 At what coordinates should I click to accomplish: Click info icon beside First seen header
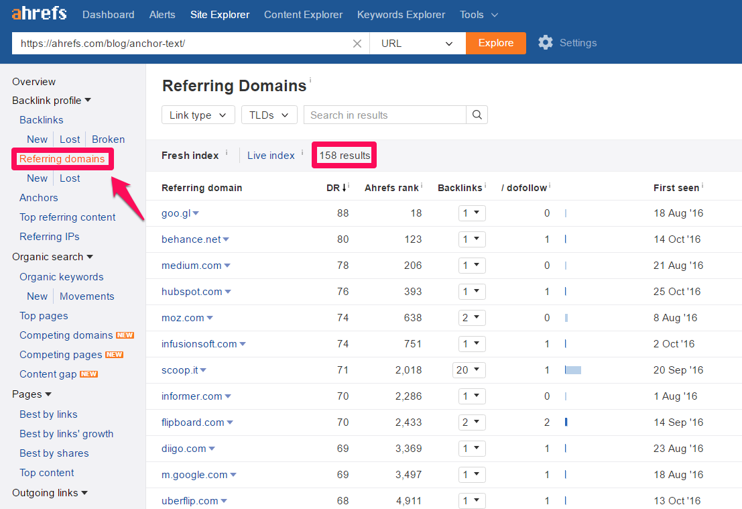tap(702, 185)
